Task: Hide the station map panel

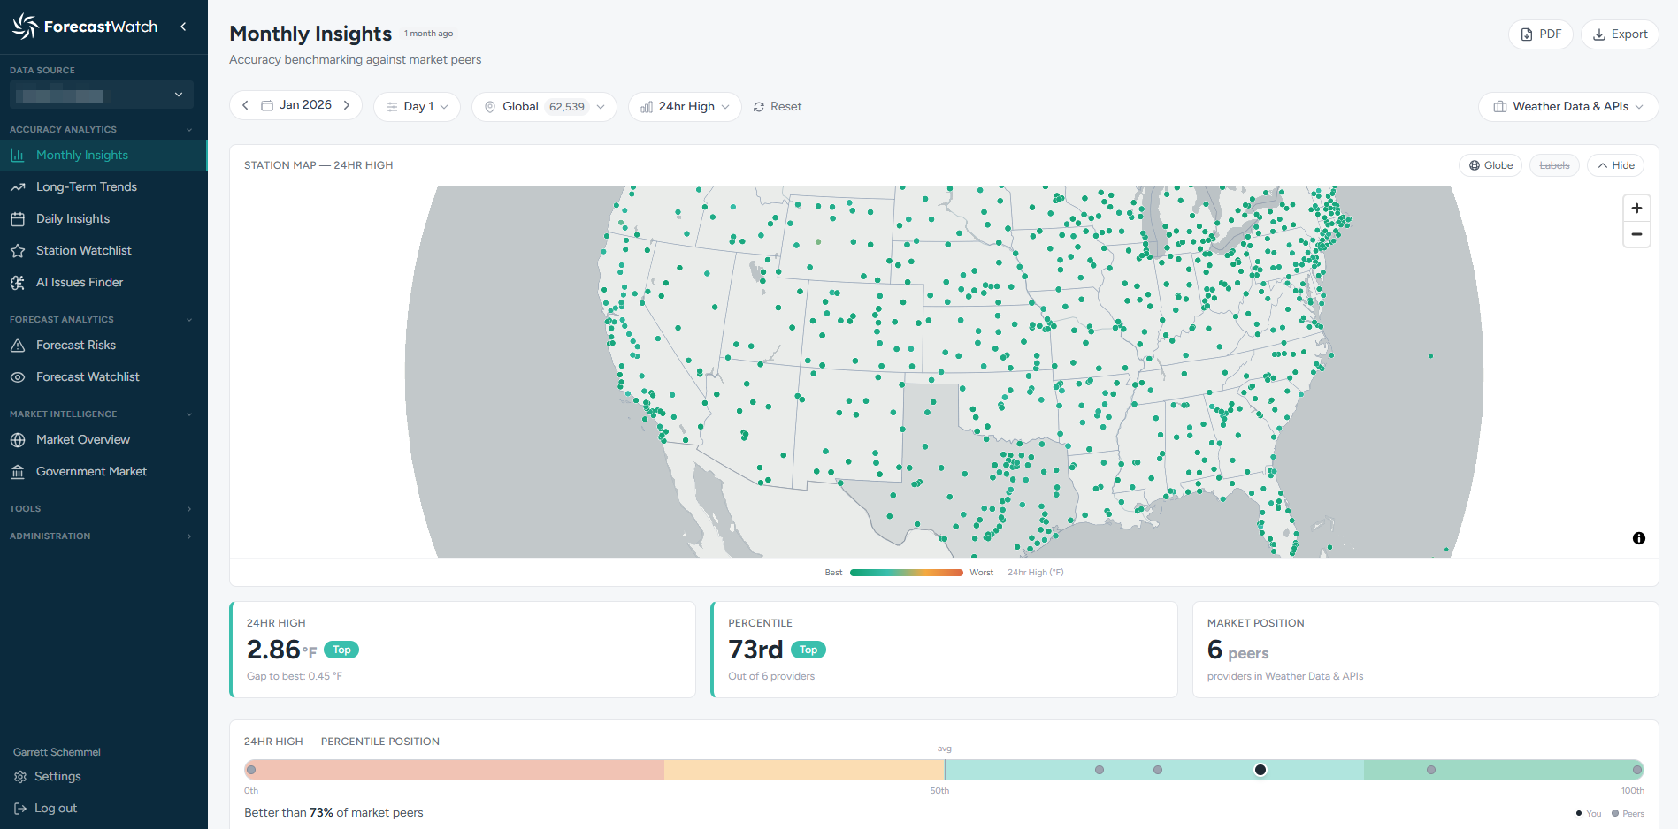Action: click(x=1616, y=165)
